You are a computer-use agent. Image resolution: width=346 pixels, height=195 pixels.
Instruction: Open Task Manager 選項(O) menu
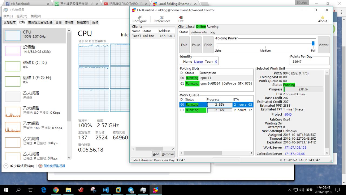point(22,16)
